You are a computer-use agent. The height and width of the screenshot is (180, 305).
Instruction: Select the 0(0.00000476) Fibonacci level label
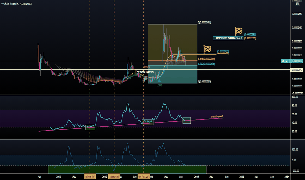pyautogui.click(x=205, y=23)
